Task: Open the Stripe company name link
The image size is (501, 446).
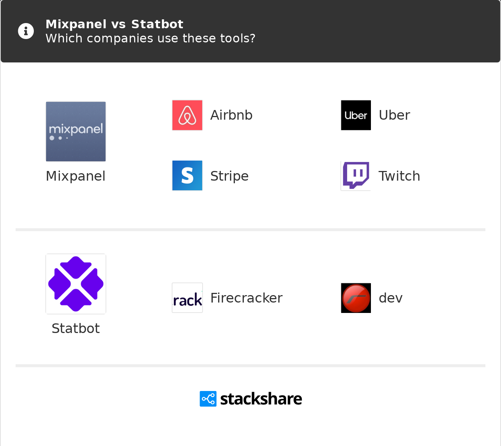Action: coord(229,176)
